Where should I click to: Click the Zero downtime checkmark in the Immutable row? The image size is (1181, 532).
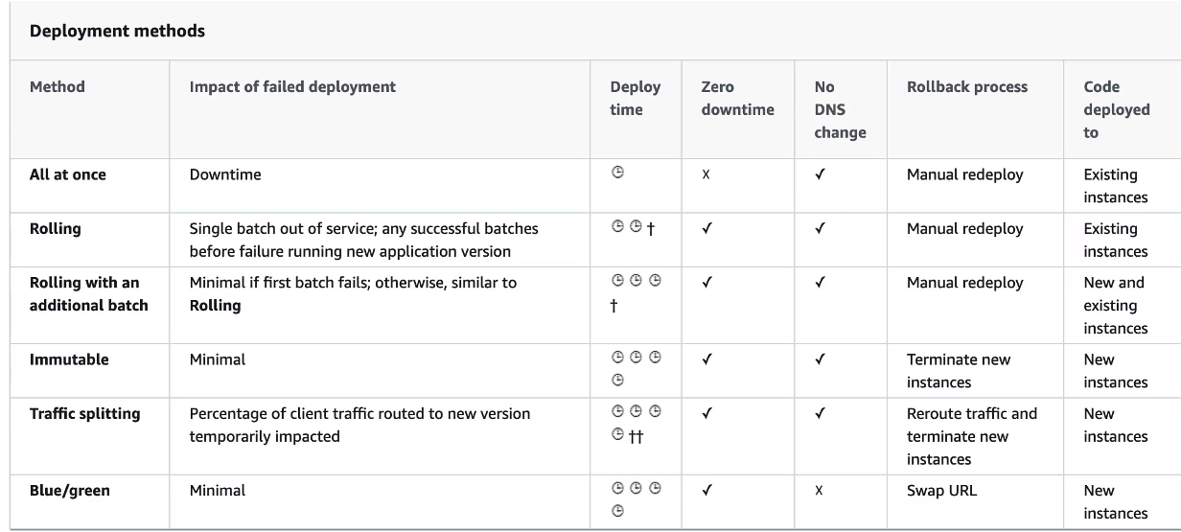coord(707,359)
